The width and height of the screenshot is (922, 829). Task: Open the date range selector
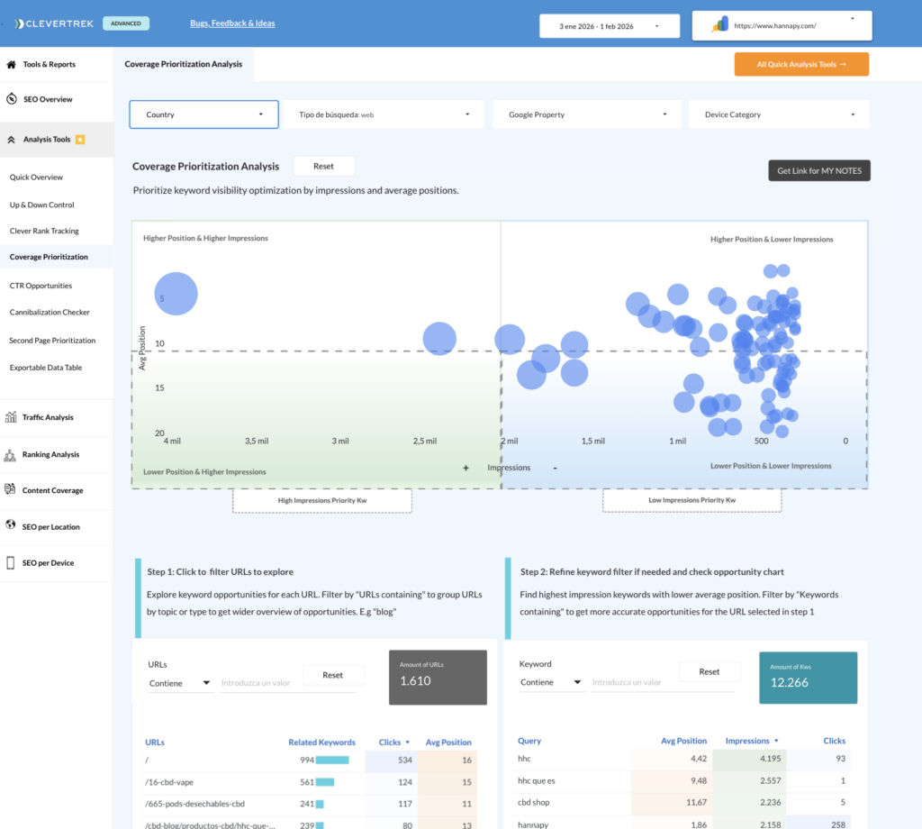[608, 26]
